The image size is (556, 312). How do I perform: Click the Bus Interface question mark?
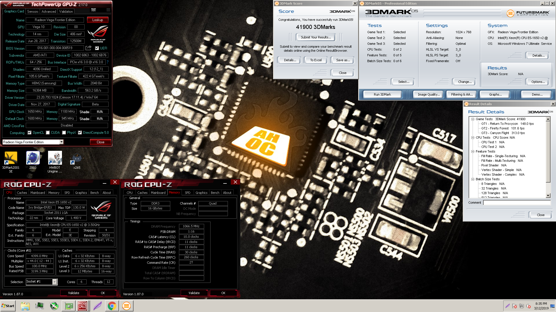click(108, 62)
